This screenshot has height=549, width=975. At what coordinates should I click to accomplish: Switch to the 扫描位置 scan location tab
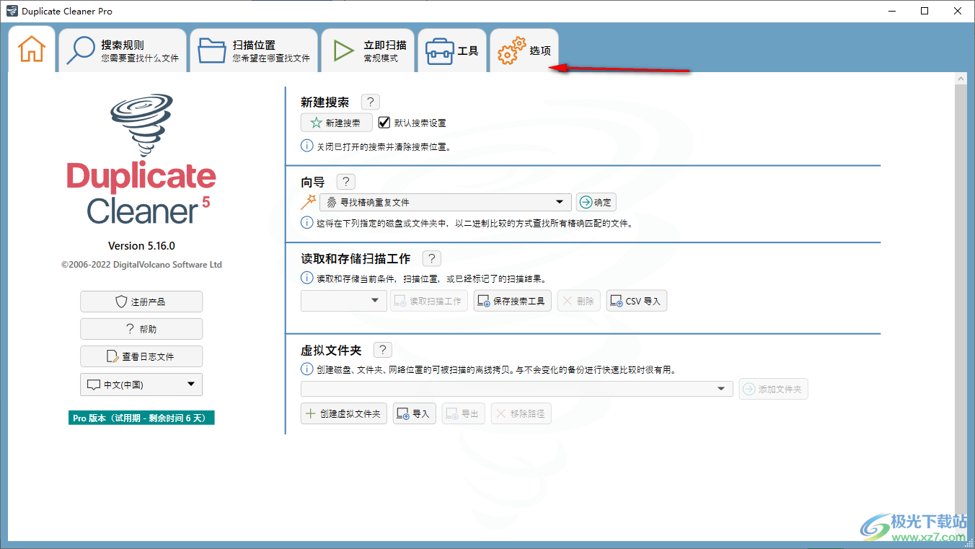254,50
